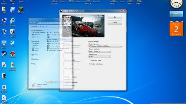Launch the Skype desktop shortcut
This screenshot has height=104, width=186.
point(12,44)
